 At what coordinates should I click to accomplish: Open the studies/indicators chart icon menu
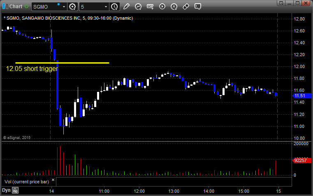click(x=138, y=7)
